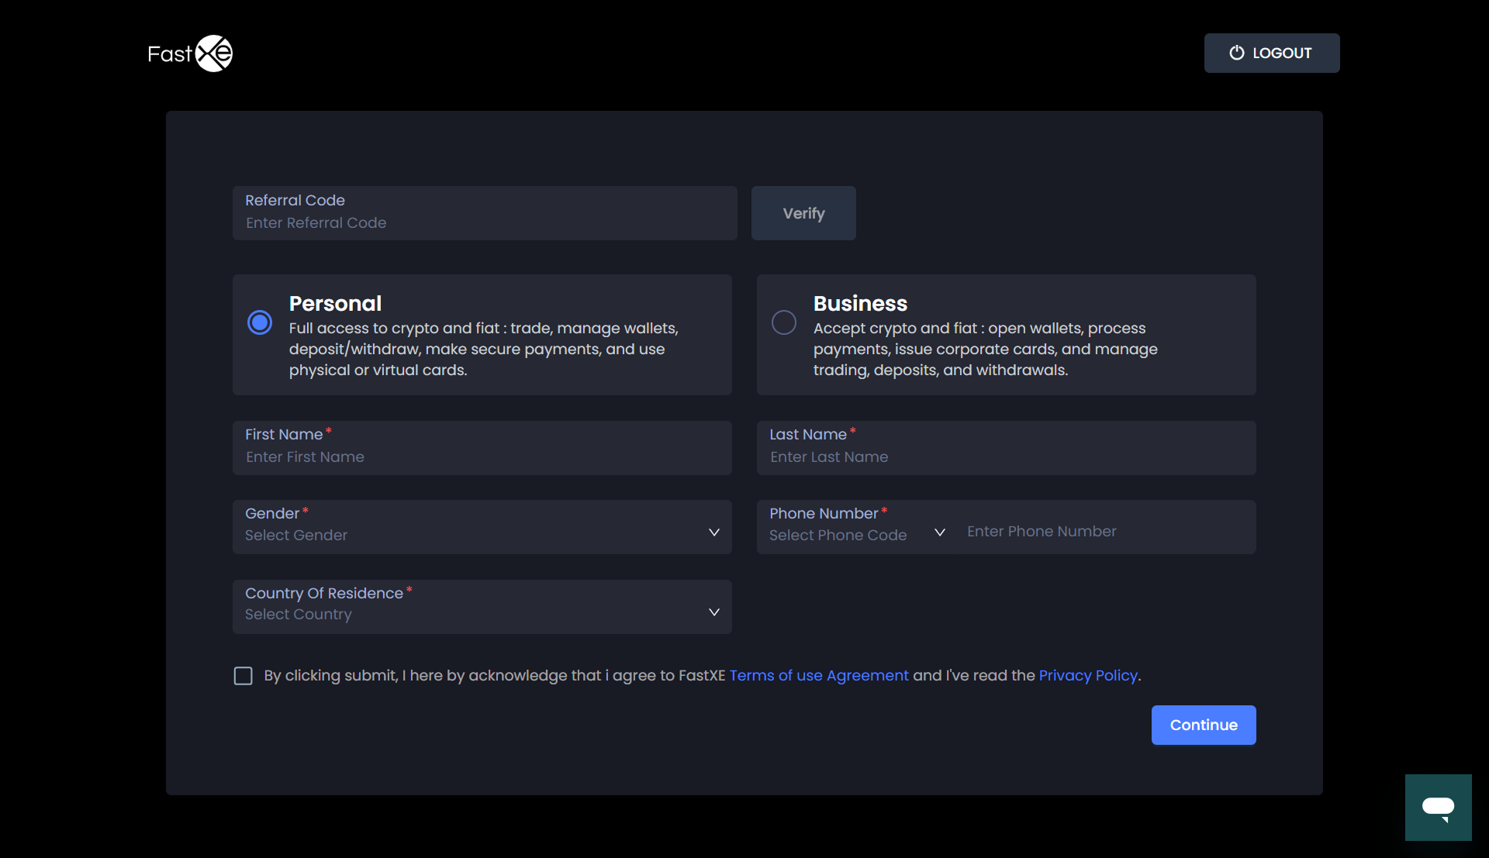Screen dimensions: 1489x858
Task: Click the Referral Code input field
Action: click(x=485, y=213)
